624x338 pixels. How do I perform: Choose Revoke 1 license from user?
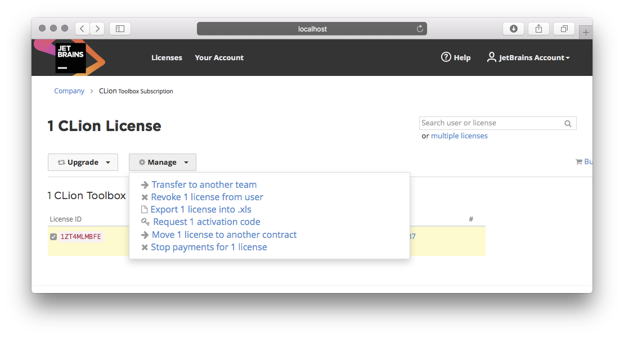(206, 197)
